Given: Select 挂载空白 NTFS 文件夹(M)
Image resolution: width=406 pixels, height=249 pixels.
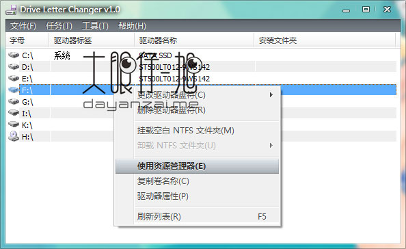Looking at the screenshot, I should 198,131.
